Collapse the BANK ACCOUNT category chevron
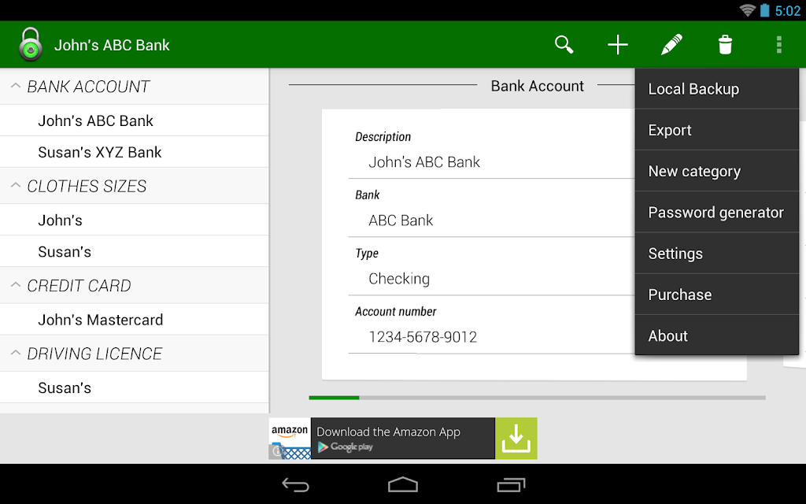806x504 pixels. (16, 86)
